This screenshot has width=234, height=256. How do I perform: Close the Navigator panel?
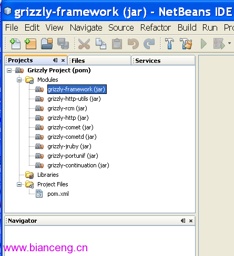point(191,221)
